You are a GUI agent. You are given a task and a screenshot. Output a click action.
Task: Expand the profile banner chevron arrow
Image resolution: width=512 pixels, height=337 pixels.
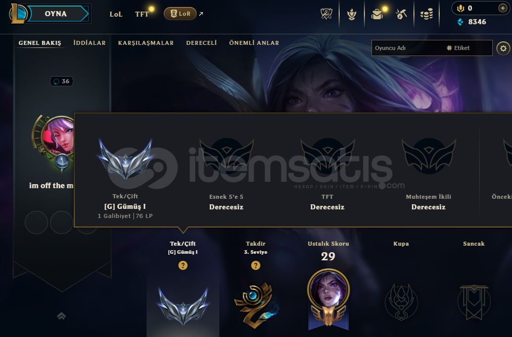tap(61, 315)
